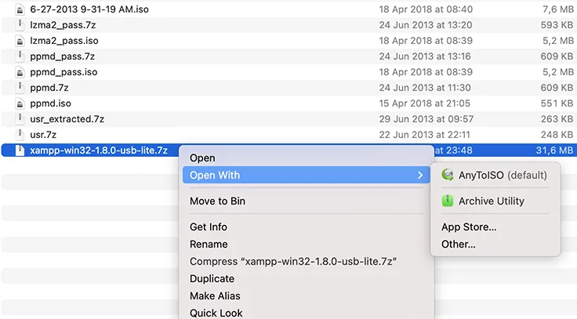Open with AnyToISO (default)

495,175
